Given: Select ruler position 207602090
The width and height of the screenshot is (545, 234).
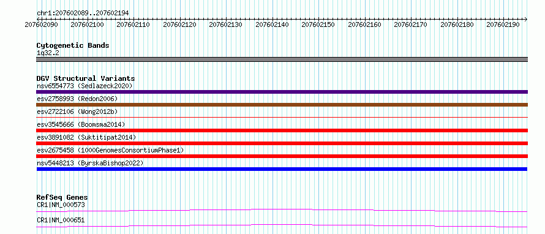Looking at the screenshot, I should (x=42, y=25).
